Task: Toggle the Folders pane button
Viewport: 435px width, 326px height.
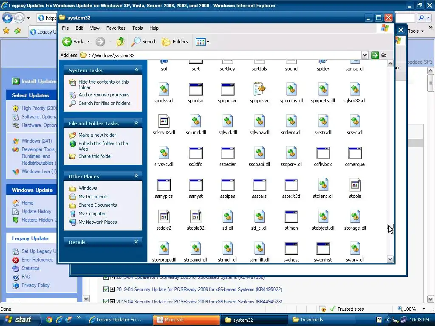Action: [x=175, y=42]
